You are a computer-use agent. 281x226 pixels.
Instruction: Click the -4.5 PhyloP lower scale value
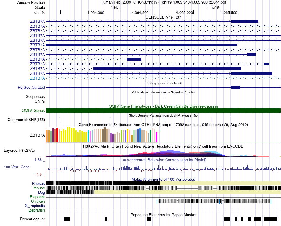pos(38,175)
